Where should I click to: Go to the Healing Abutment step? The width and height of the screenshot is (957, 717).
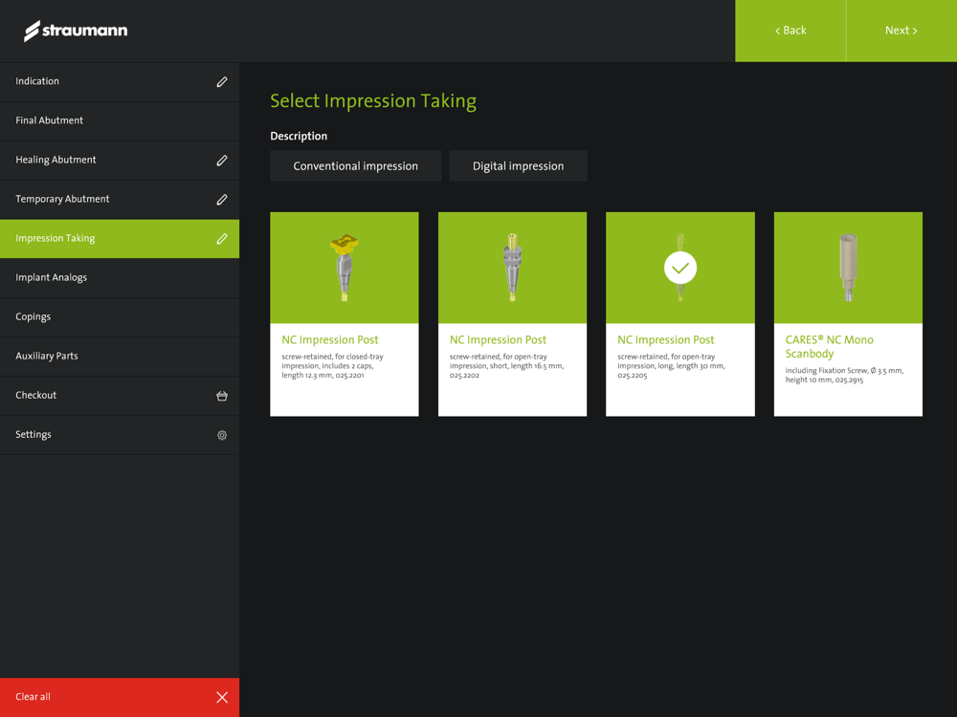(x=120, y=161)
